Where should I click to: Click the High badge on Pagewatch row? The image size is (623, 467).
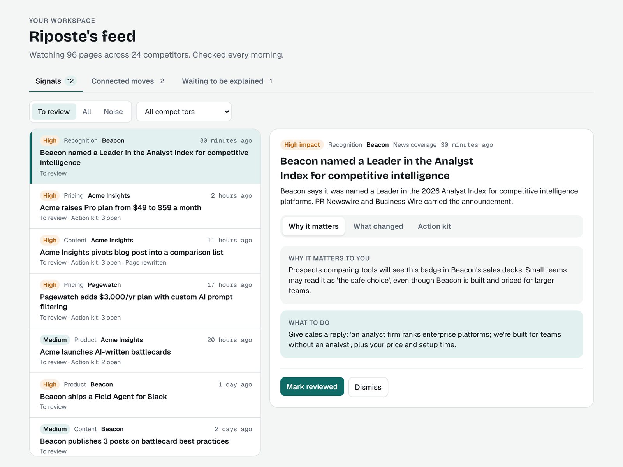coord(50,285)
